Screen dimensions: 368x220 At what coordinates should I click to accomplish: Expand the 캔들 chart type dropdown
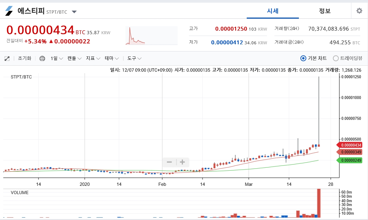coord(74,58)
